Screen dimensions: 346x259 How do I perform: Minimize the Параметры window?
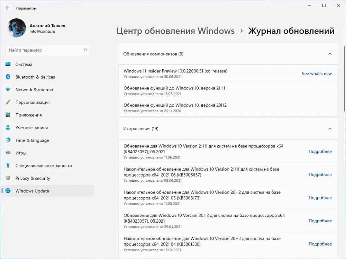click(309, 5)
